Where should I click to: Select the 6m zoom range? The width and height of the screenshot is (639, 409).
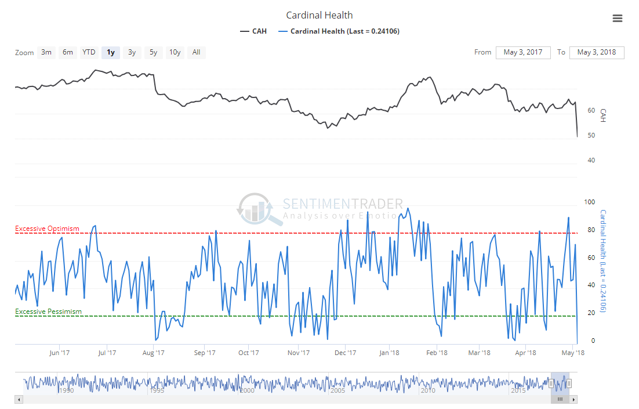point(68,52)
